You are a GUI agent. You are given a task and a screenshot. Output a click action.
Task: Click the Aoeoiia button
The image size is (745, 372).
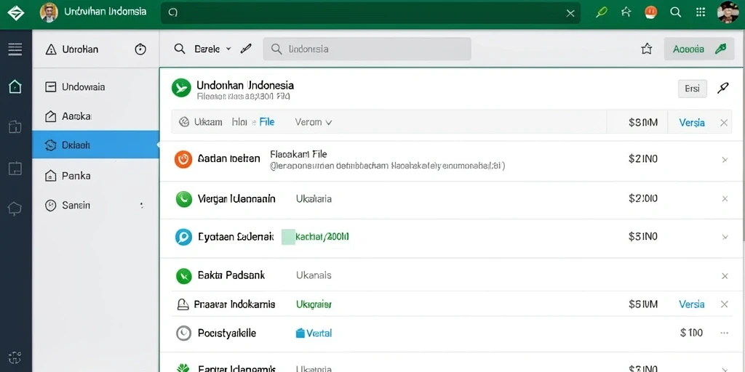(x=699, y=49)
